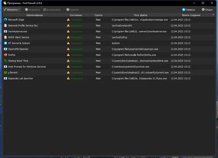Sort by Наименование column header

[35, 15]
